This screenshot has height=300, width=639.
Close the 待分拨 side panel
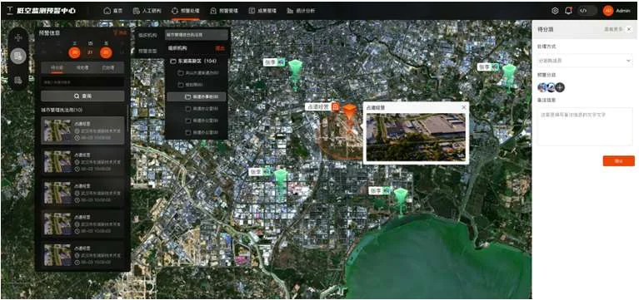[x=629, y=30]
